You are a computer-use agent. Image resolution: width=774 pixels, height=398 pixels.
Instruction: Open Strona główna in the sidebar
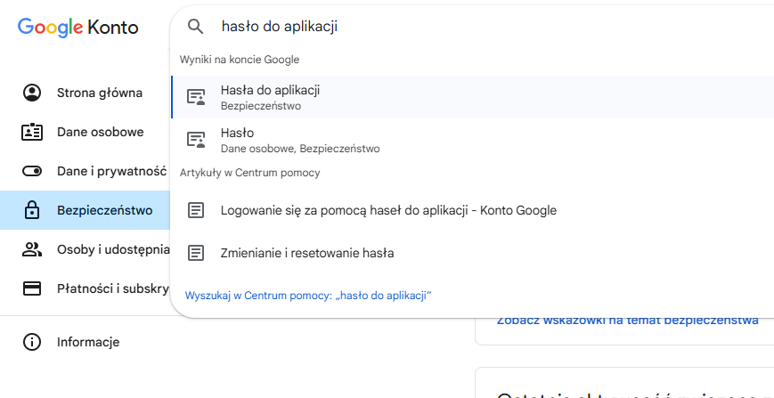(85, 93)
